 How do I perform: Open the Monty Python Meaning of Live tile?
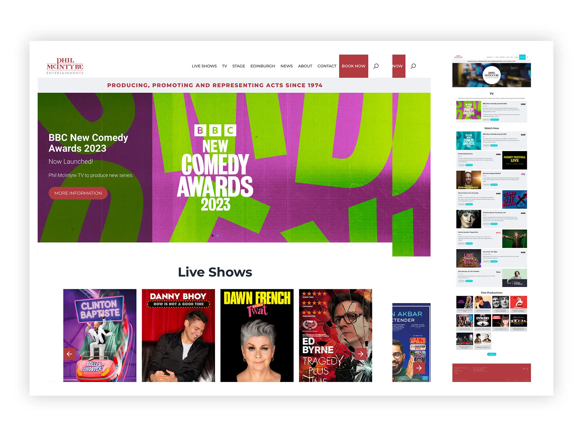[x=519, y=322]
